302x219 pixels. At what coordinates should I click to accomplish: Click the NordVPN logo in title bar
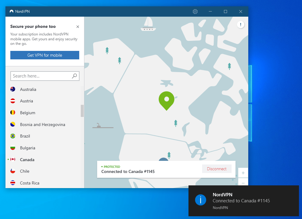pyautogui.click(x=12, y=12)
